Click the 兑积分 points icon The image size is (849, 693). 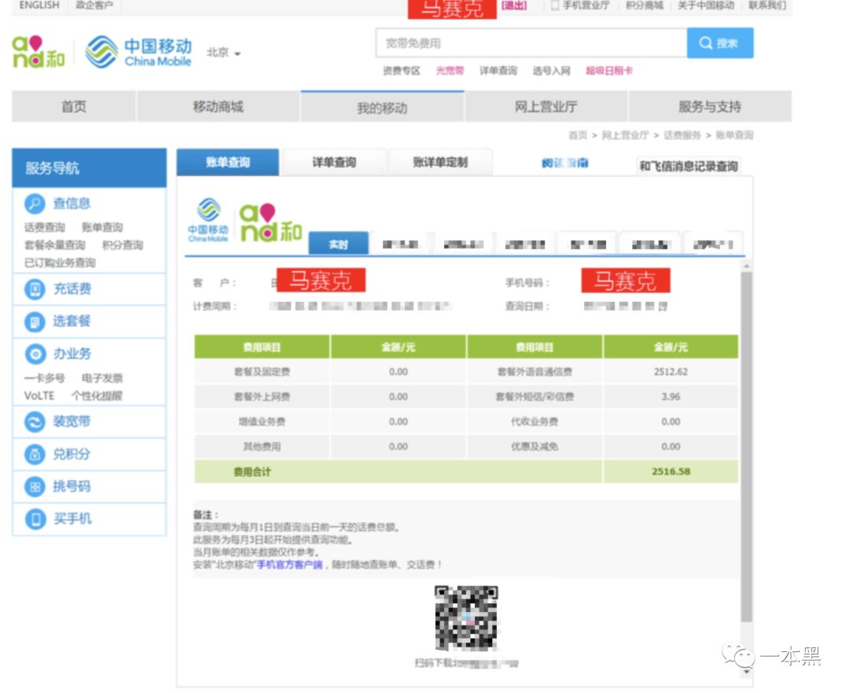point(35,454)
